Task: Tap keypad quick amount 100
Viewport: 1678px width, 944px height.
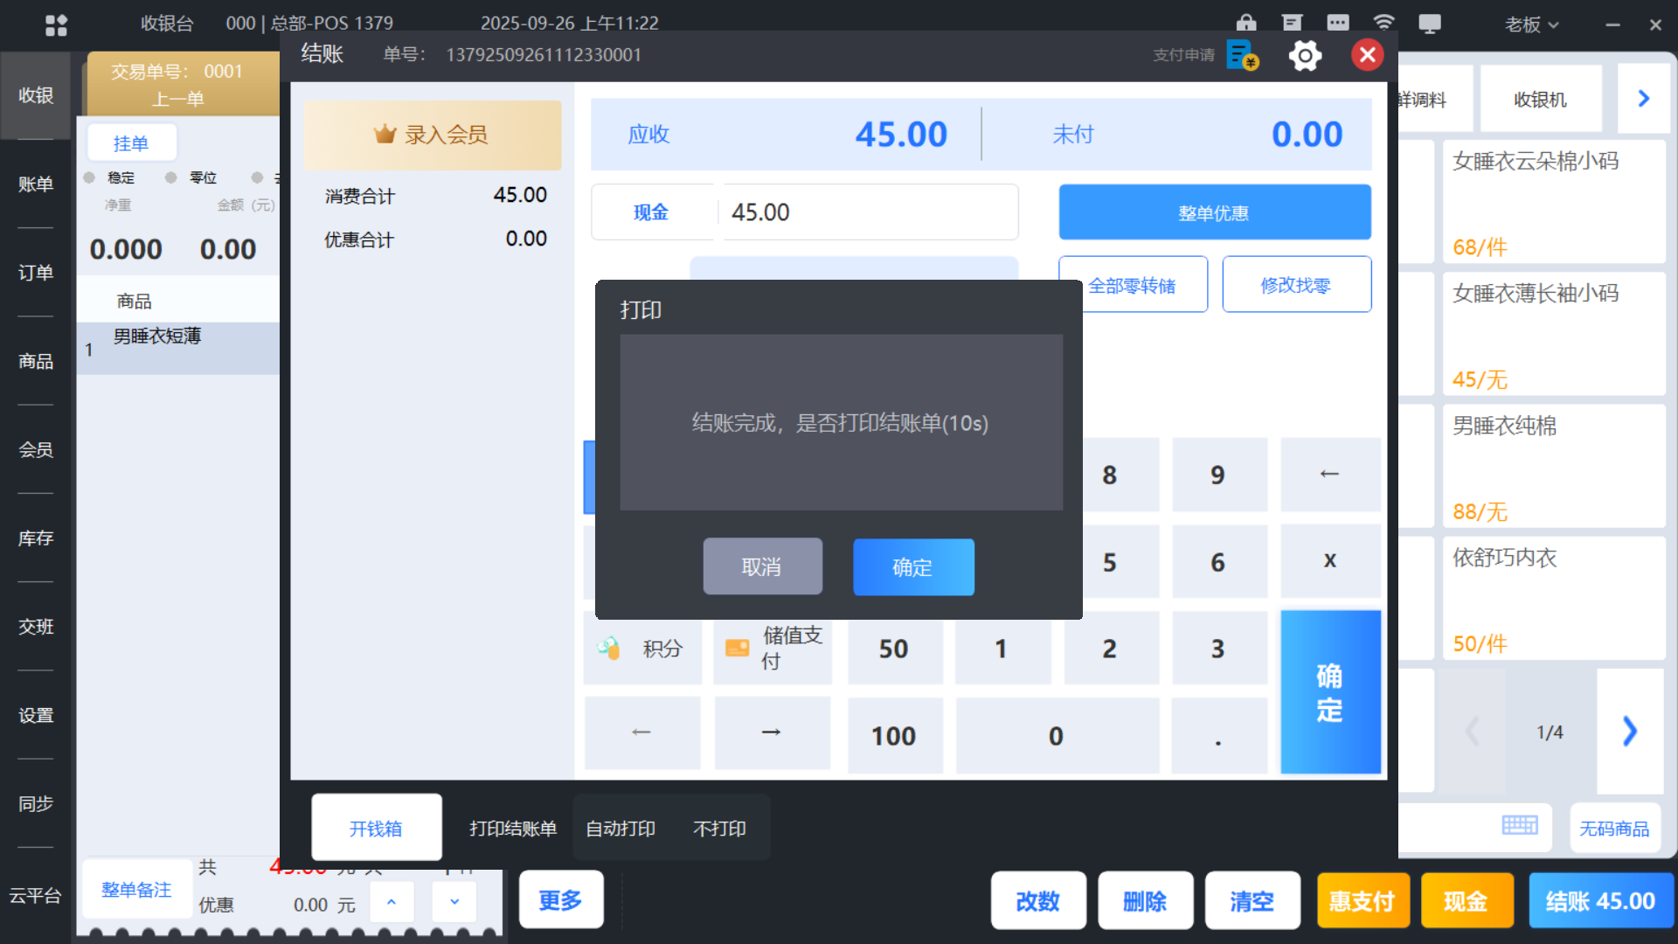Action: pos(894,736)
